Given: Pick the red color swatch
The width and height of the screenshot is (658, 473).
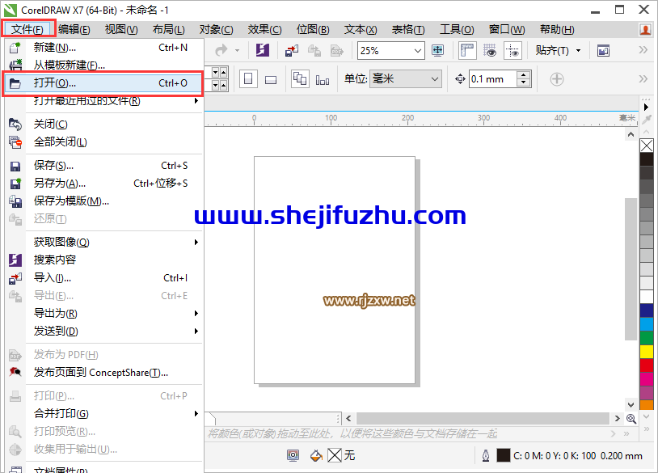Looking at the screenshot, I should [647, 365].
